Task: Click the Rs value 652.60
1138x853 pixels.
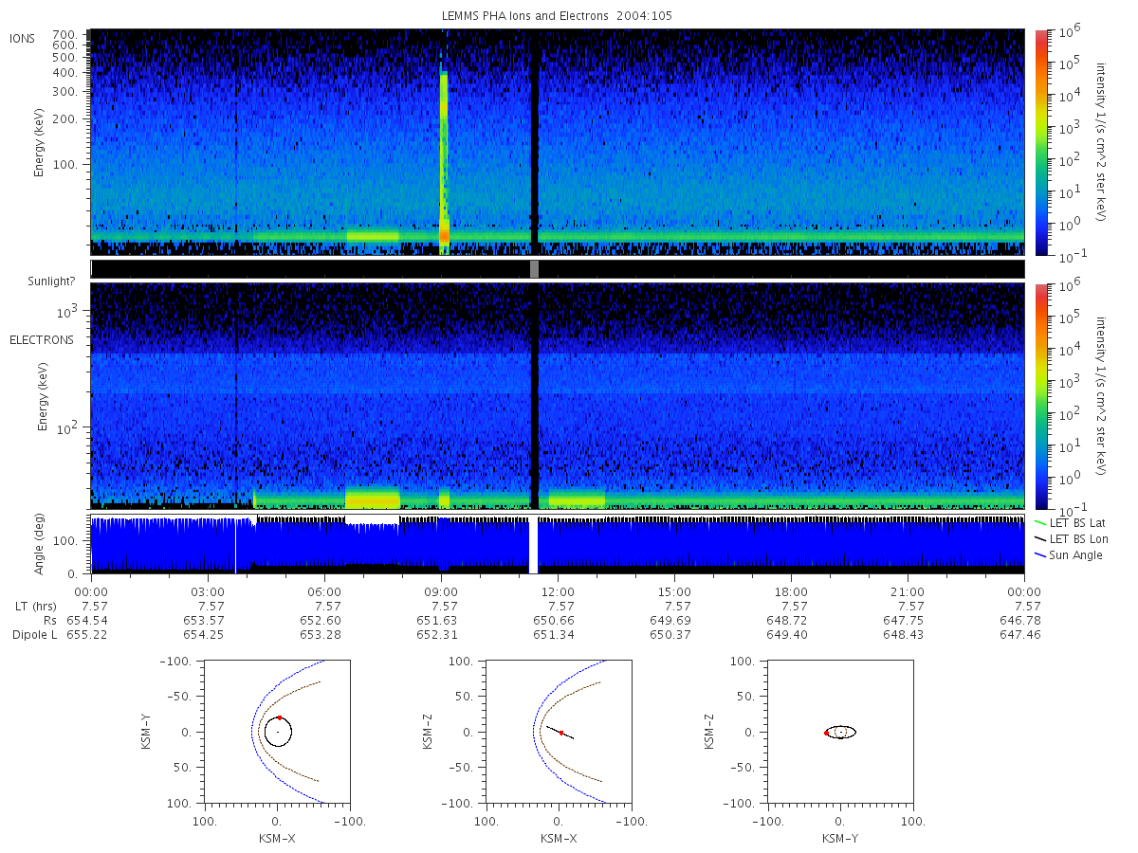Action: (x=320, y=620)
